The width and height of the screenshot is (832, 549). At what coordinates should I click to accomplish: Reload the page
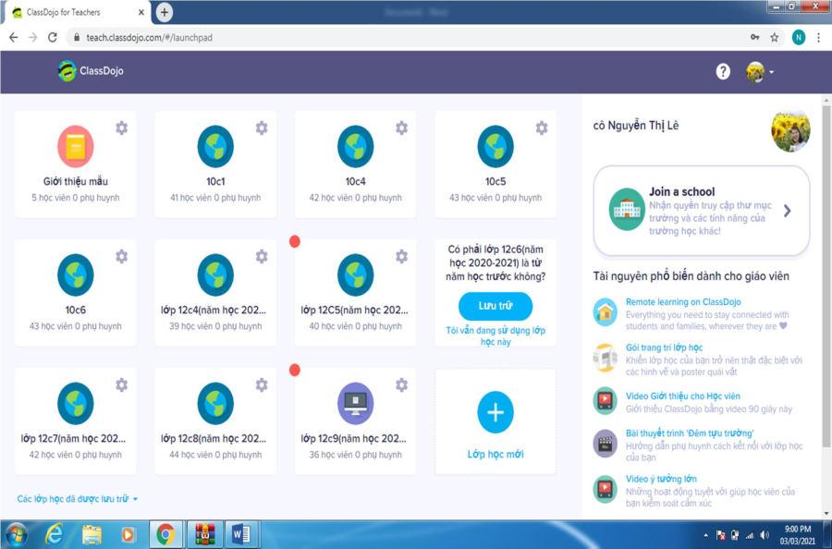[x=52, y=38]
